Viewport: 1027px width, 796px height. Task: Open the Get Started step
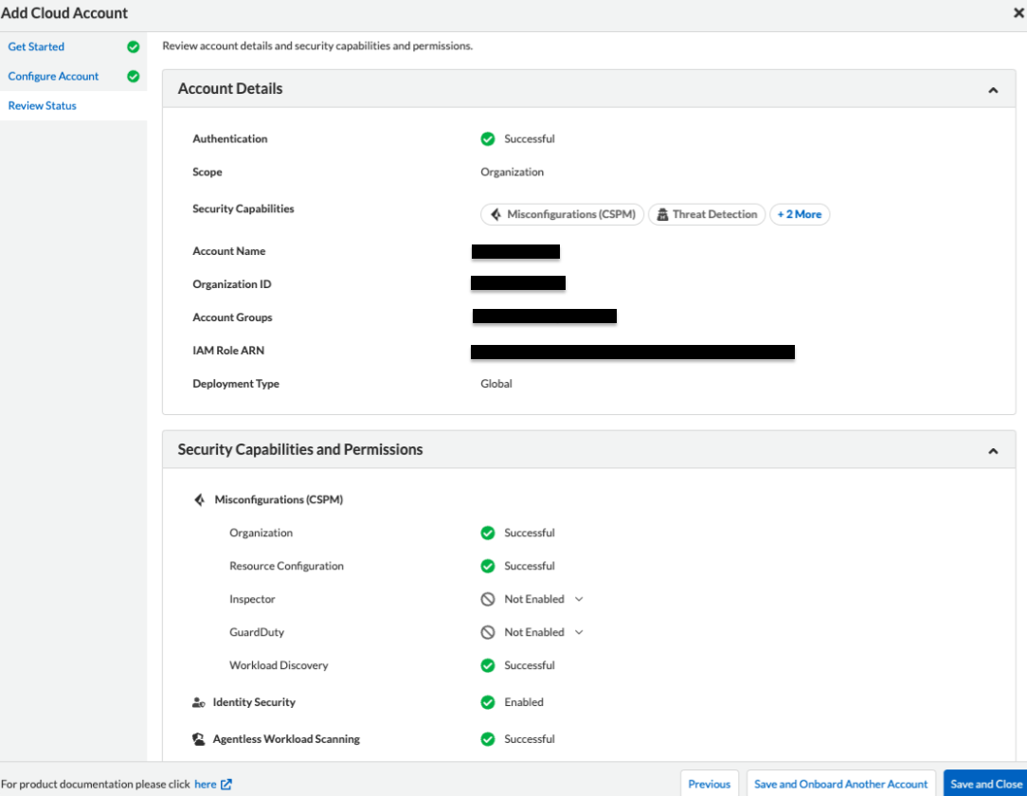tap(36, 46)
